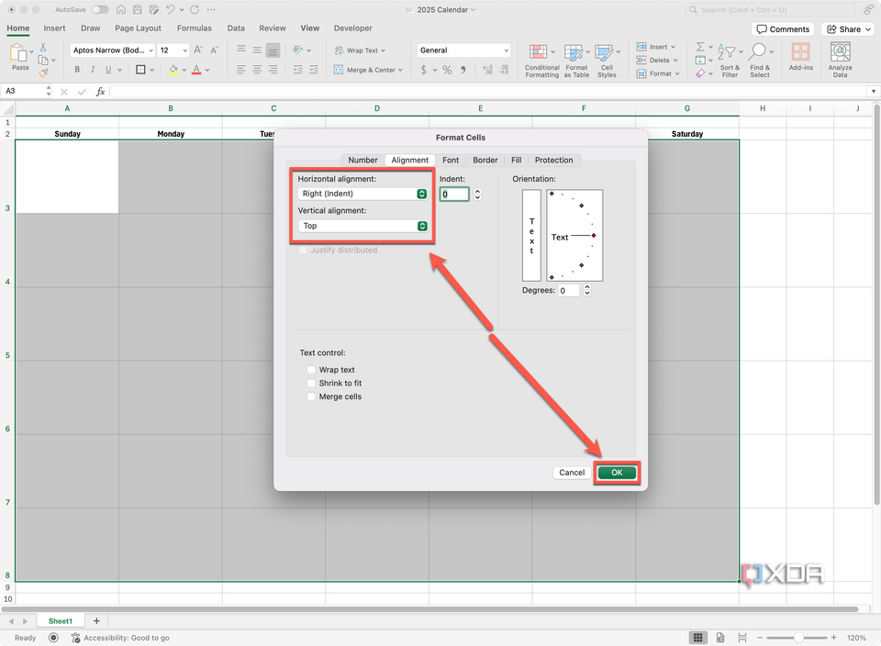Switch to the Border tab
This screenshot has width=881, height=646.
tap(485, 160)
